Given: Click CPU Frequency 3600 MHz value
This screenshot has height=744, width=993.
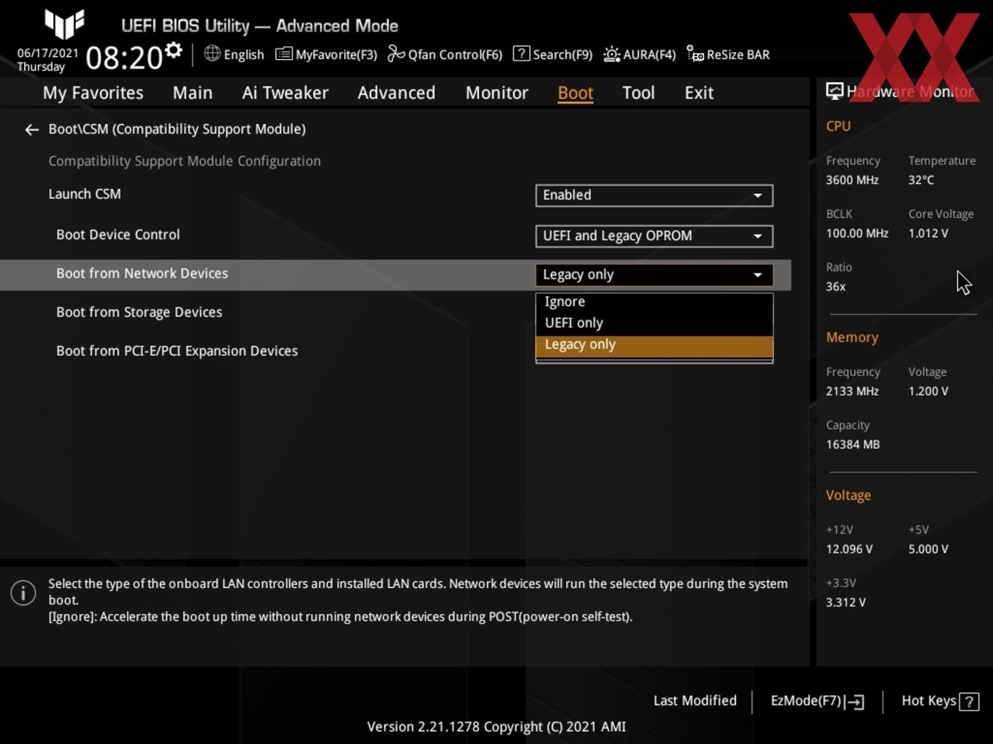Looking at the screenshot, I should pos(852,180).
